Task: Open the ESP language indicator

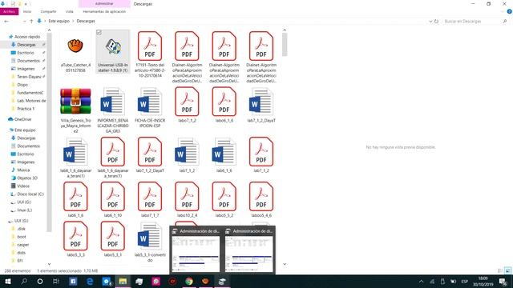Action: 464,281
